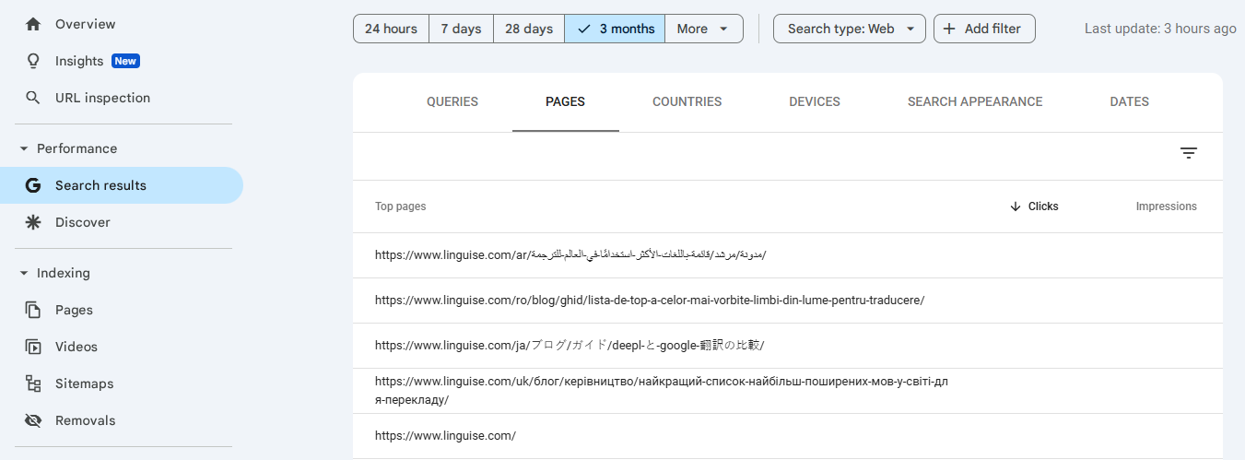This screenshot has width=1245, height=460.
Task: Select the checked 3 months range
Action: [615, 29]
